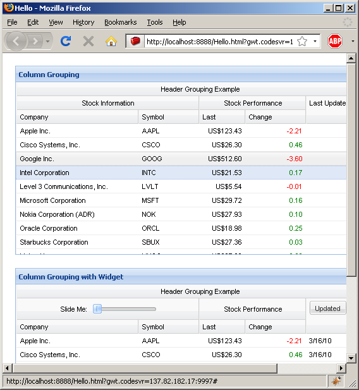
Task: Select the Microsoft Corporation row
Action: [x=181, y=200]
